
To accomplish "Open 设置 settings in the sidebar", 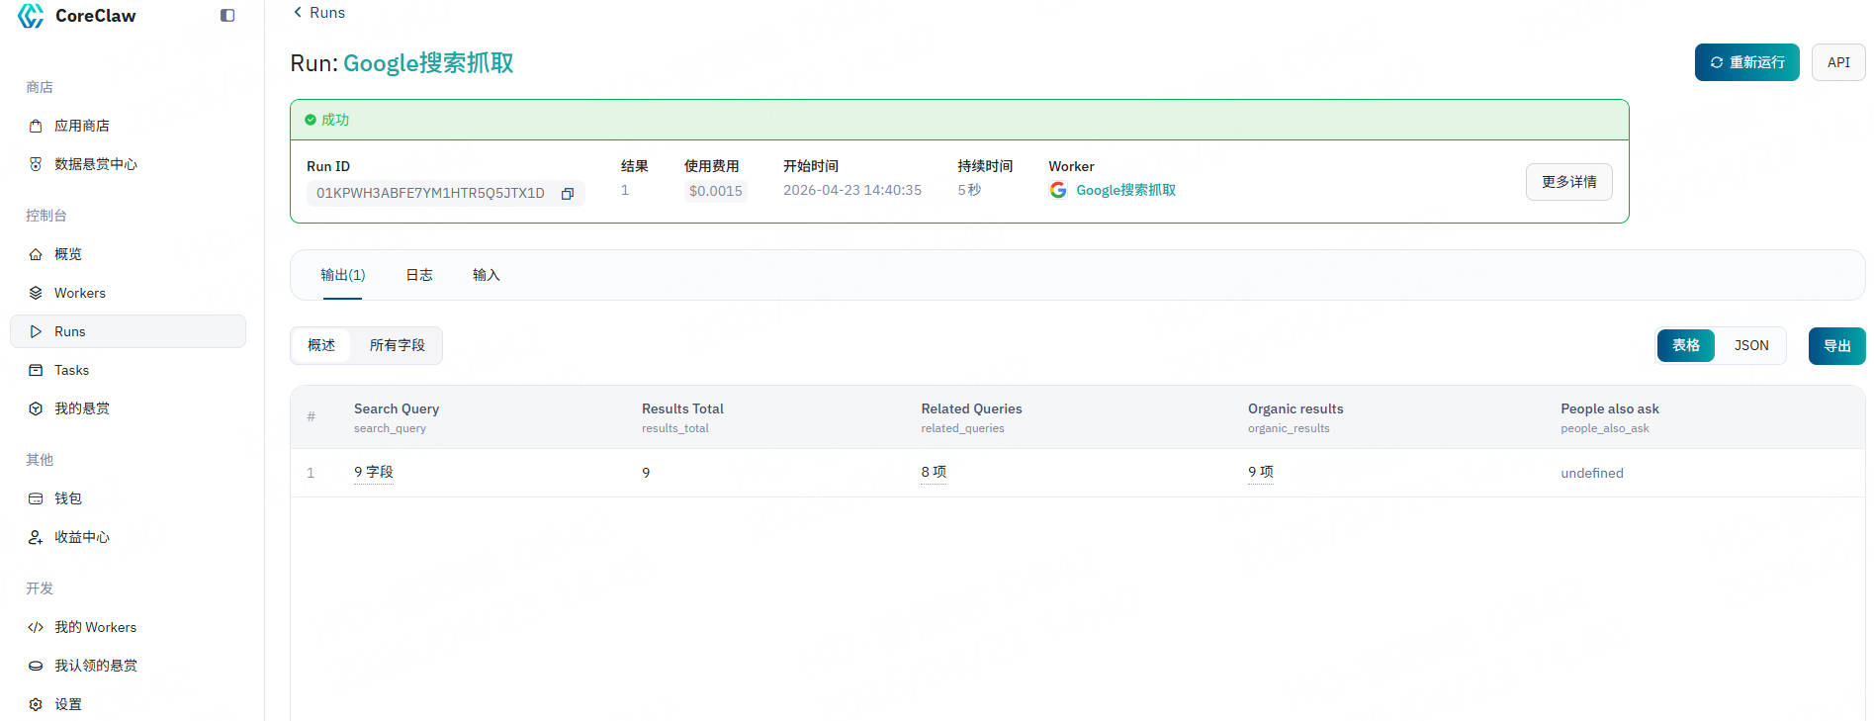I will pyautogui.click(x=67, y=705).
